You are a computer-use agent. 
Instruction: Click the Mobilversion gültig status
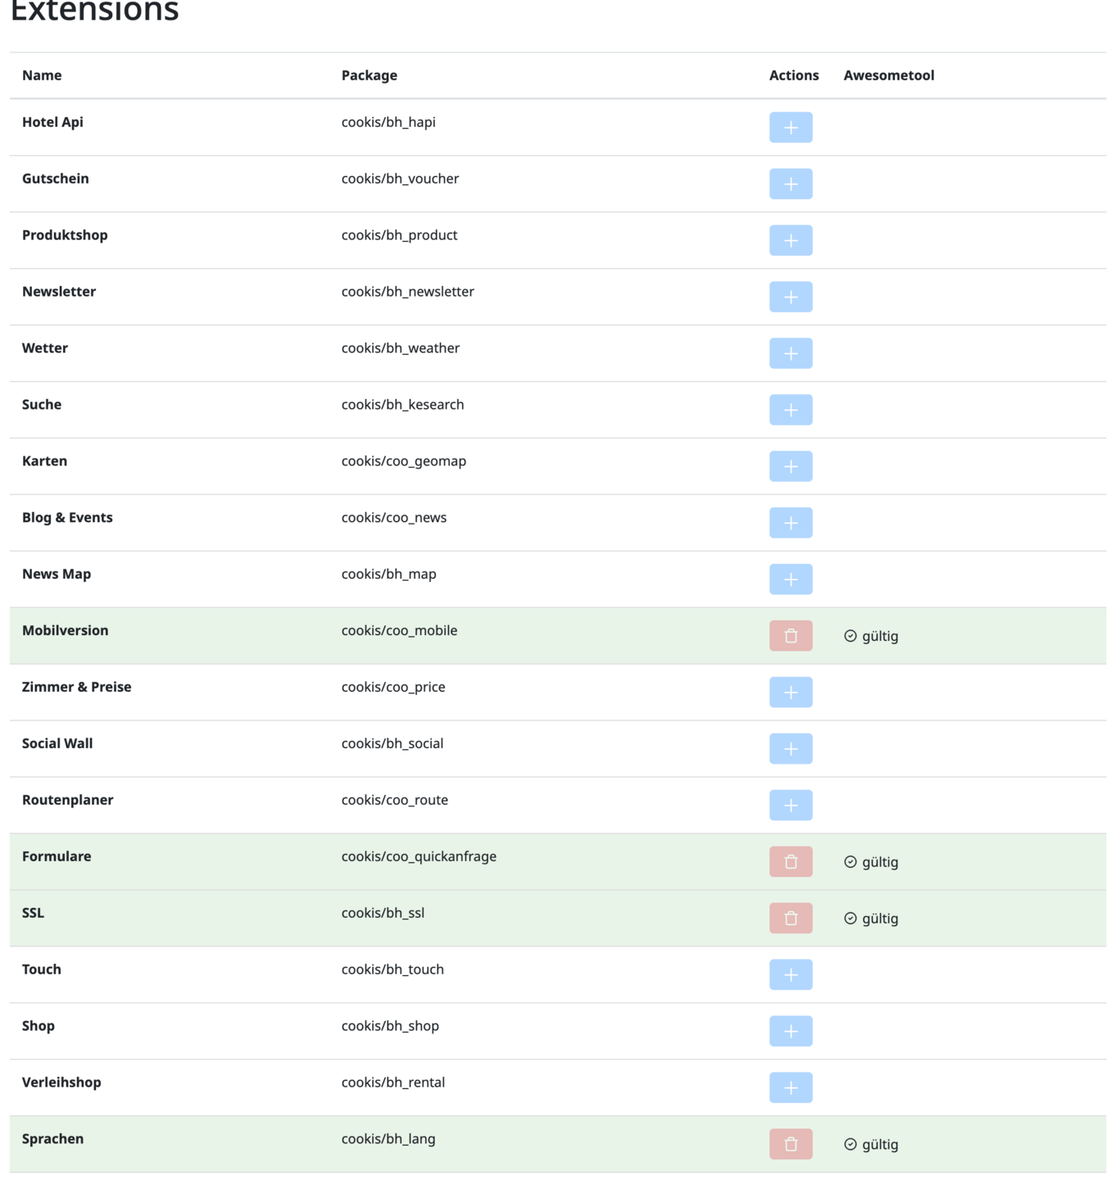(871, 636)
